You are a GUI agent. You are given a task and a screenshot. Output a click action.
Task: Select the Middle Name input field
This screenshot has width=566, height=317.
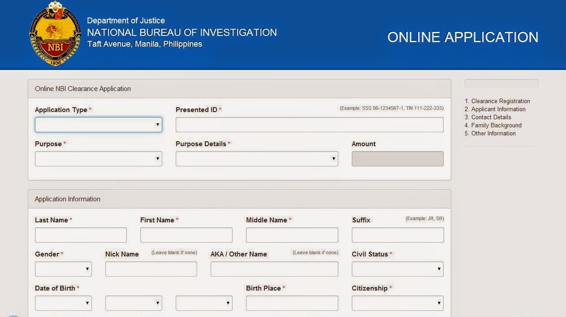pyautogui.click(x=292, y=235)
